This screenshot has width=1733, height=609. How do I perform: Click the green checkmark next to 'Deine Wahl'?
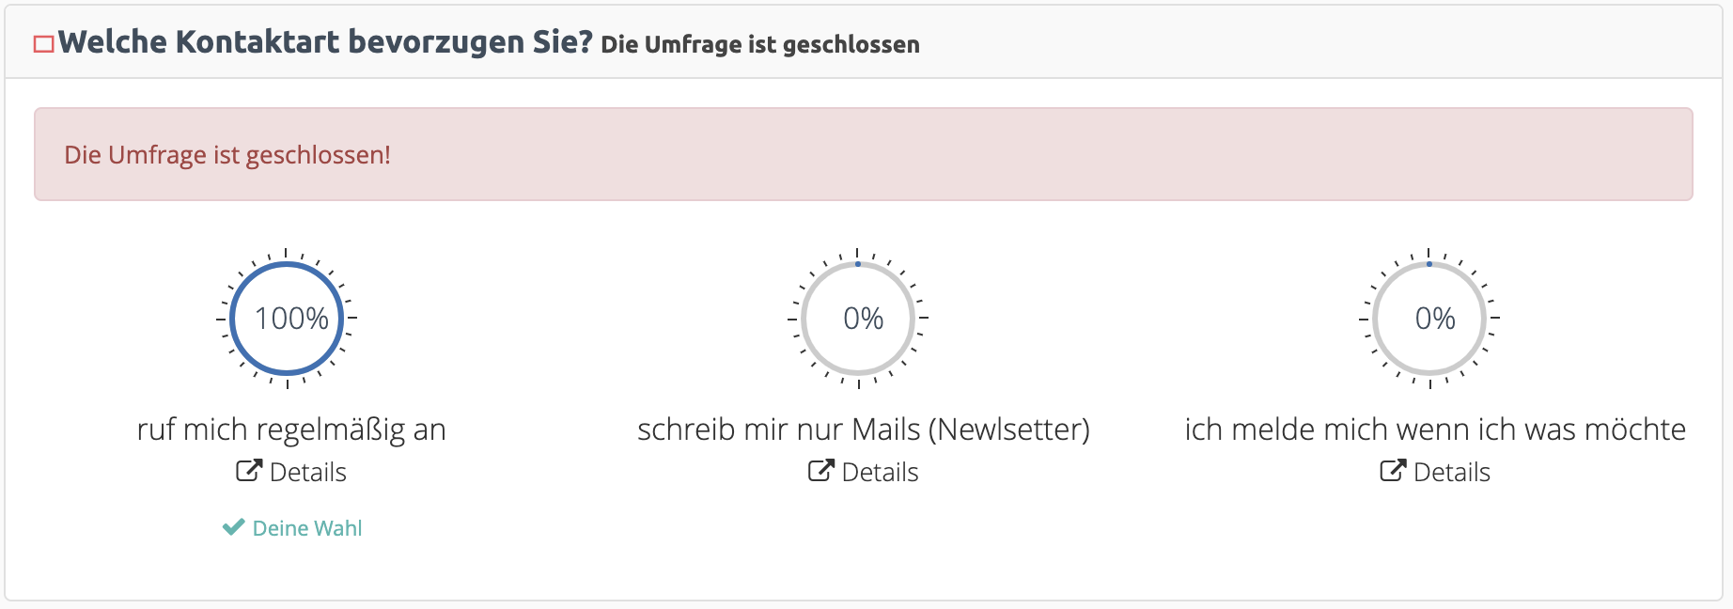pos(233,527)
